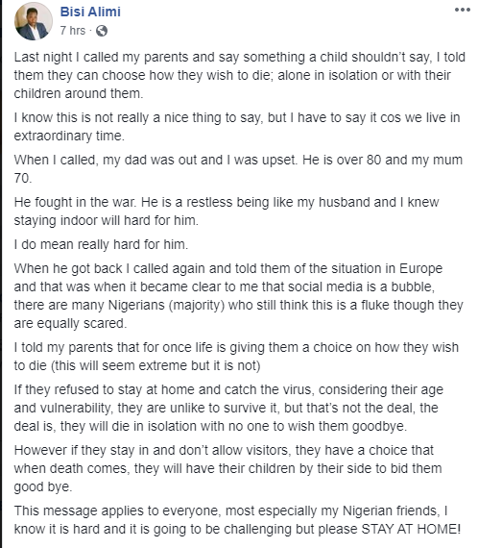
Task: Click the paragraph starting 'He fought in the war'
Action: 227,212
